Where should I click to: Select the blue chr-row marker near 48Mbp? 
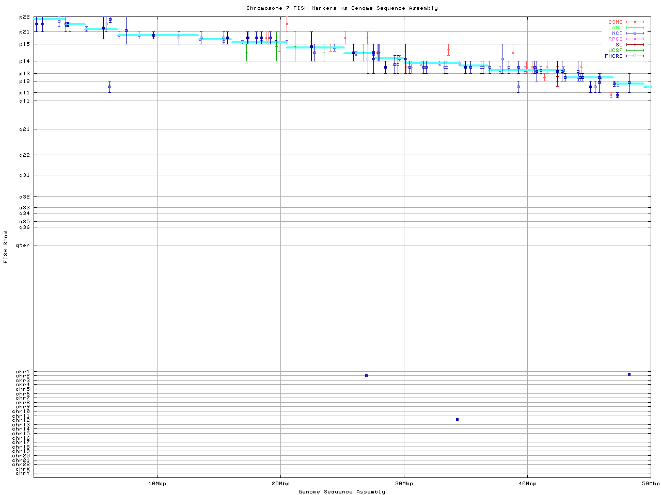[x=629, y=375]
